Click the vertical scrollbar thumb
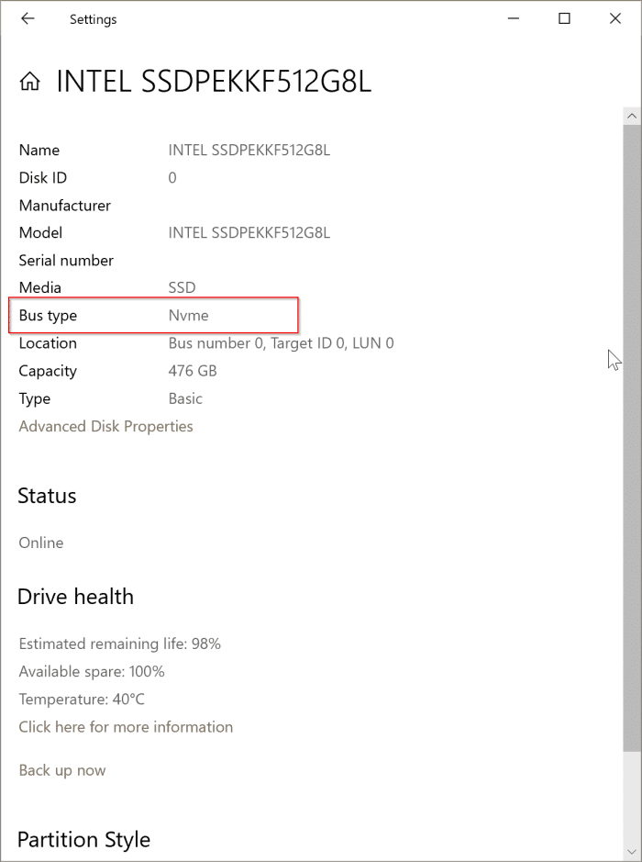This screenshot has height=862, width=642. (632, 438)
